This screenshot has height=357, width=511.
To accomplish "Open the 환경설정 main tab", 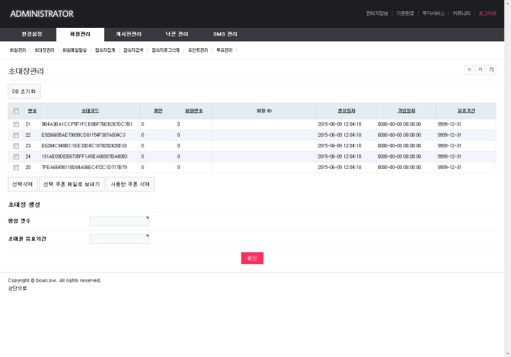I will pyautogui.click(x=27, y=34).
